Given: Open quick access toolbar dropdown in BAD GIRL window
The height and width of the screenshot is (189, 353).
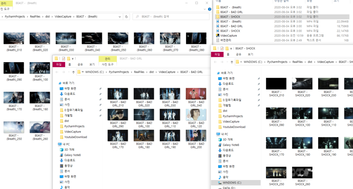Looking at the screenshot, I should 72,59.
